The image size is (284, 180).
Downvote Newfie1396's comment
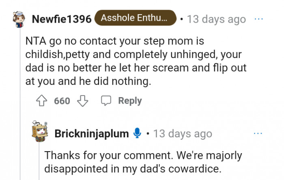click(x=83, y=100)
